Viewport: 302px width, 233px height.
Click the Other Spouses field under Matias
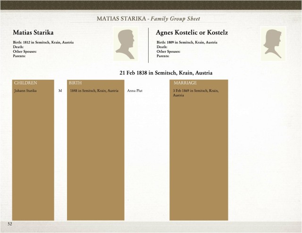click(x=25, y=51)
